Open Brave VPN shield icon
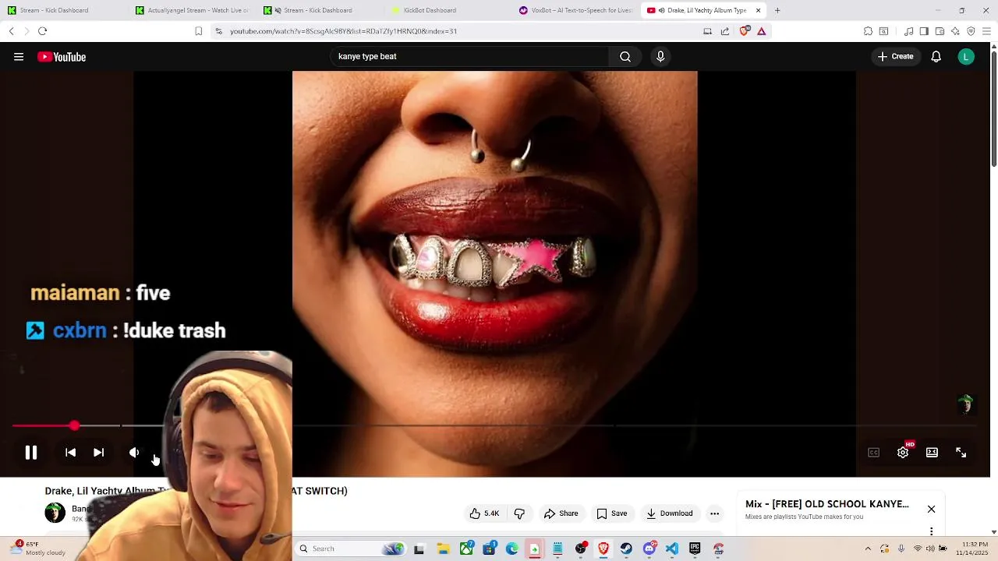Image resolution: width=998 pixels, height=561 pixels. tap(971, 31)
